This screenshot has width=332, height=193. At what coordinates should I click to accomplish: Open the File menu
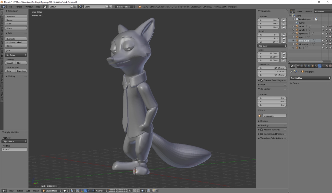pos(10,7)
